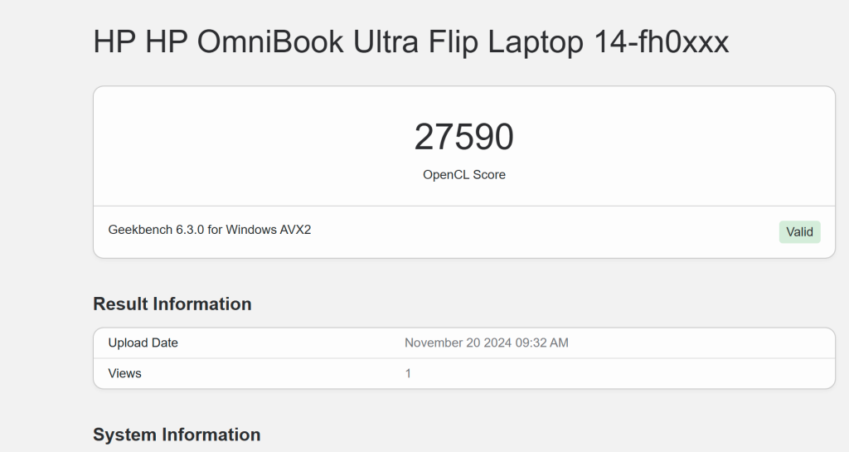Click the Geekbench 6.3.0 version text

(x=156, y=229)
